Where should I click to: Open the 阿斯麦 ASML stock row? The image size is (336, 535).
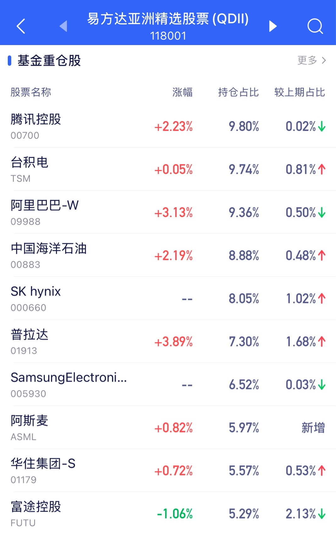tap(168, 428)
